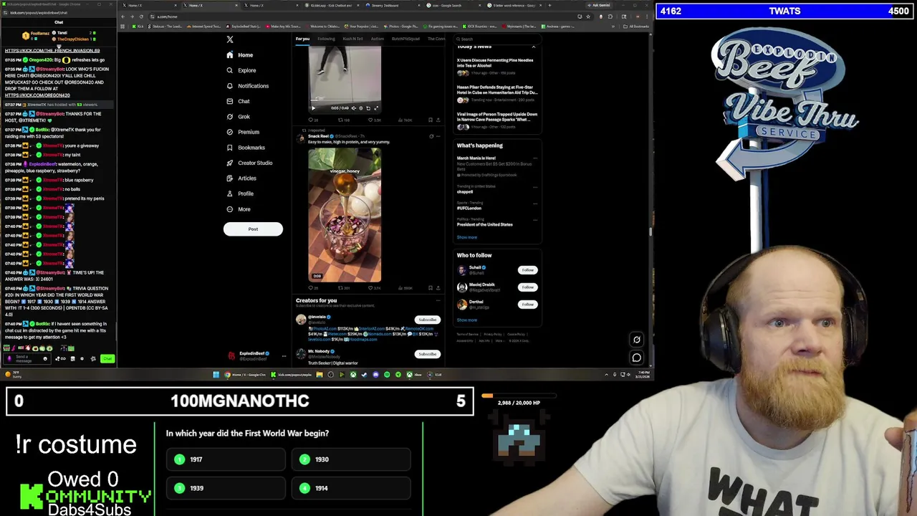The height and width of the screenshot is (516, 917).
Task: Open the X logo home link
Action: [230, 39]
